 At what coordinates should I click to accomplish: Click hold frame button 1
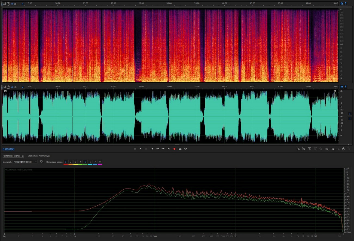(x=66, y=162)
